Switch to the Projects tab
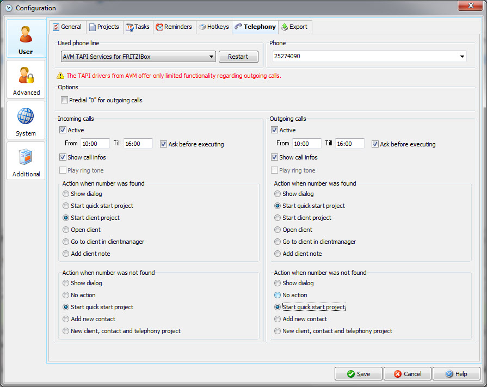Viewport: 487px width, 387px height. click(x=103, y=27)
